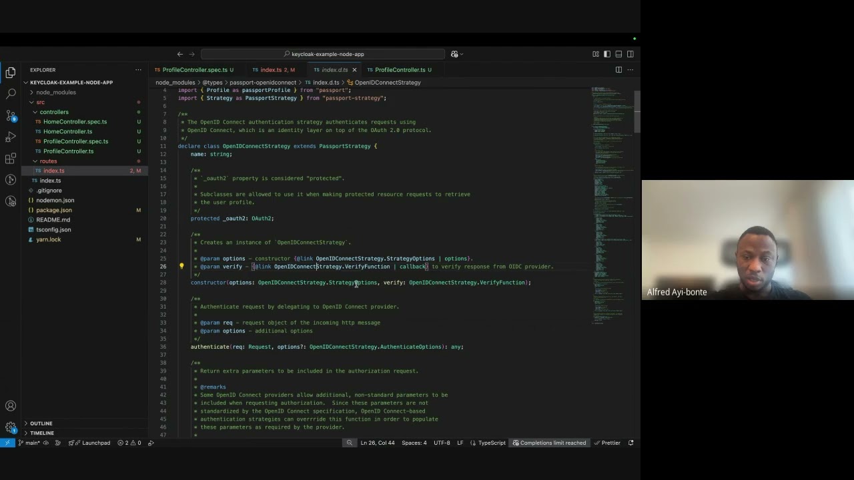Click the zoom magnifier in status bar
This screenshot has width=854, height=480.
coord(350,443)
